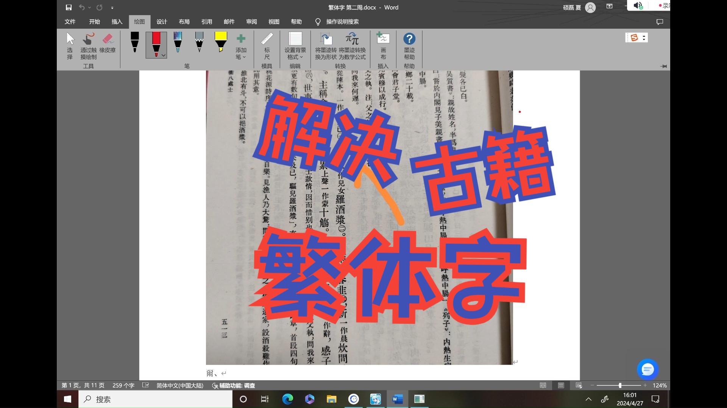Click the Redo icon in quick access toolbar
727x408 pixels.
[100, 8]
